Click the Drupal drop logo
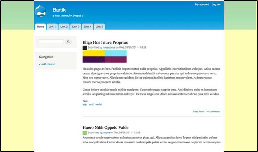This screenshot has width=258, height=152. 41,12
